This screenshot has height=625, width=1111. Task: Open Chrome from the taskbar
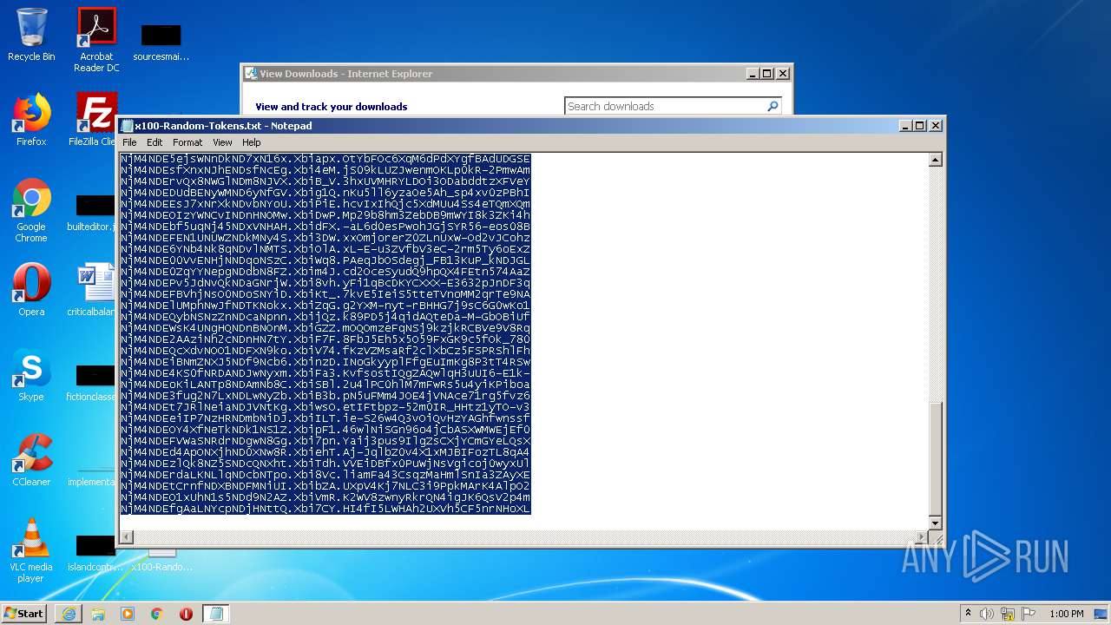(157, 614)
